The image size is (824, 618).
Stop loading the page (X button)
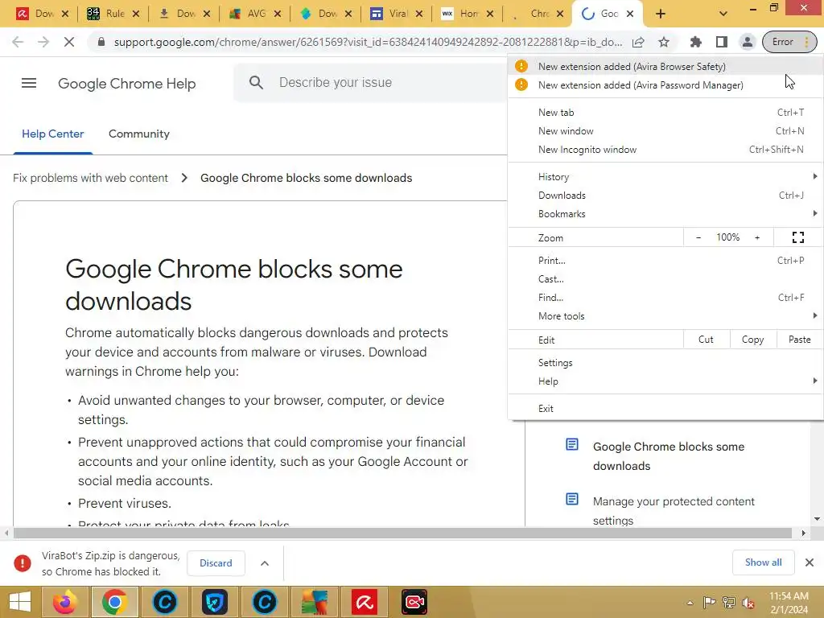tap(69, 42)
